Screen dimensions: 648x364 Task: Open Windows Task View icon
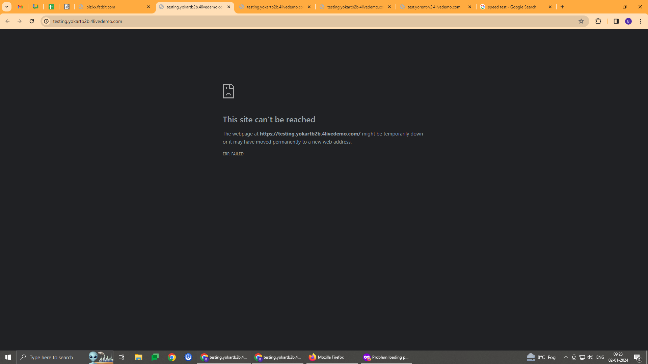click(x=122, y=357)
